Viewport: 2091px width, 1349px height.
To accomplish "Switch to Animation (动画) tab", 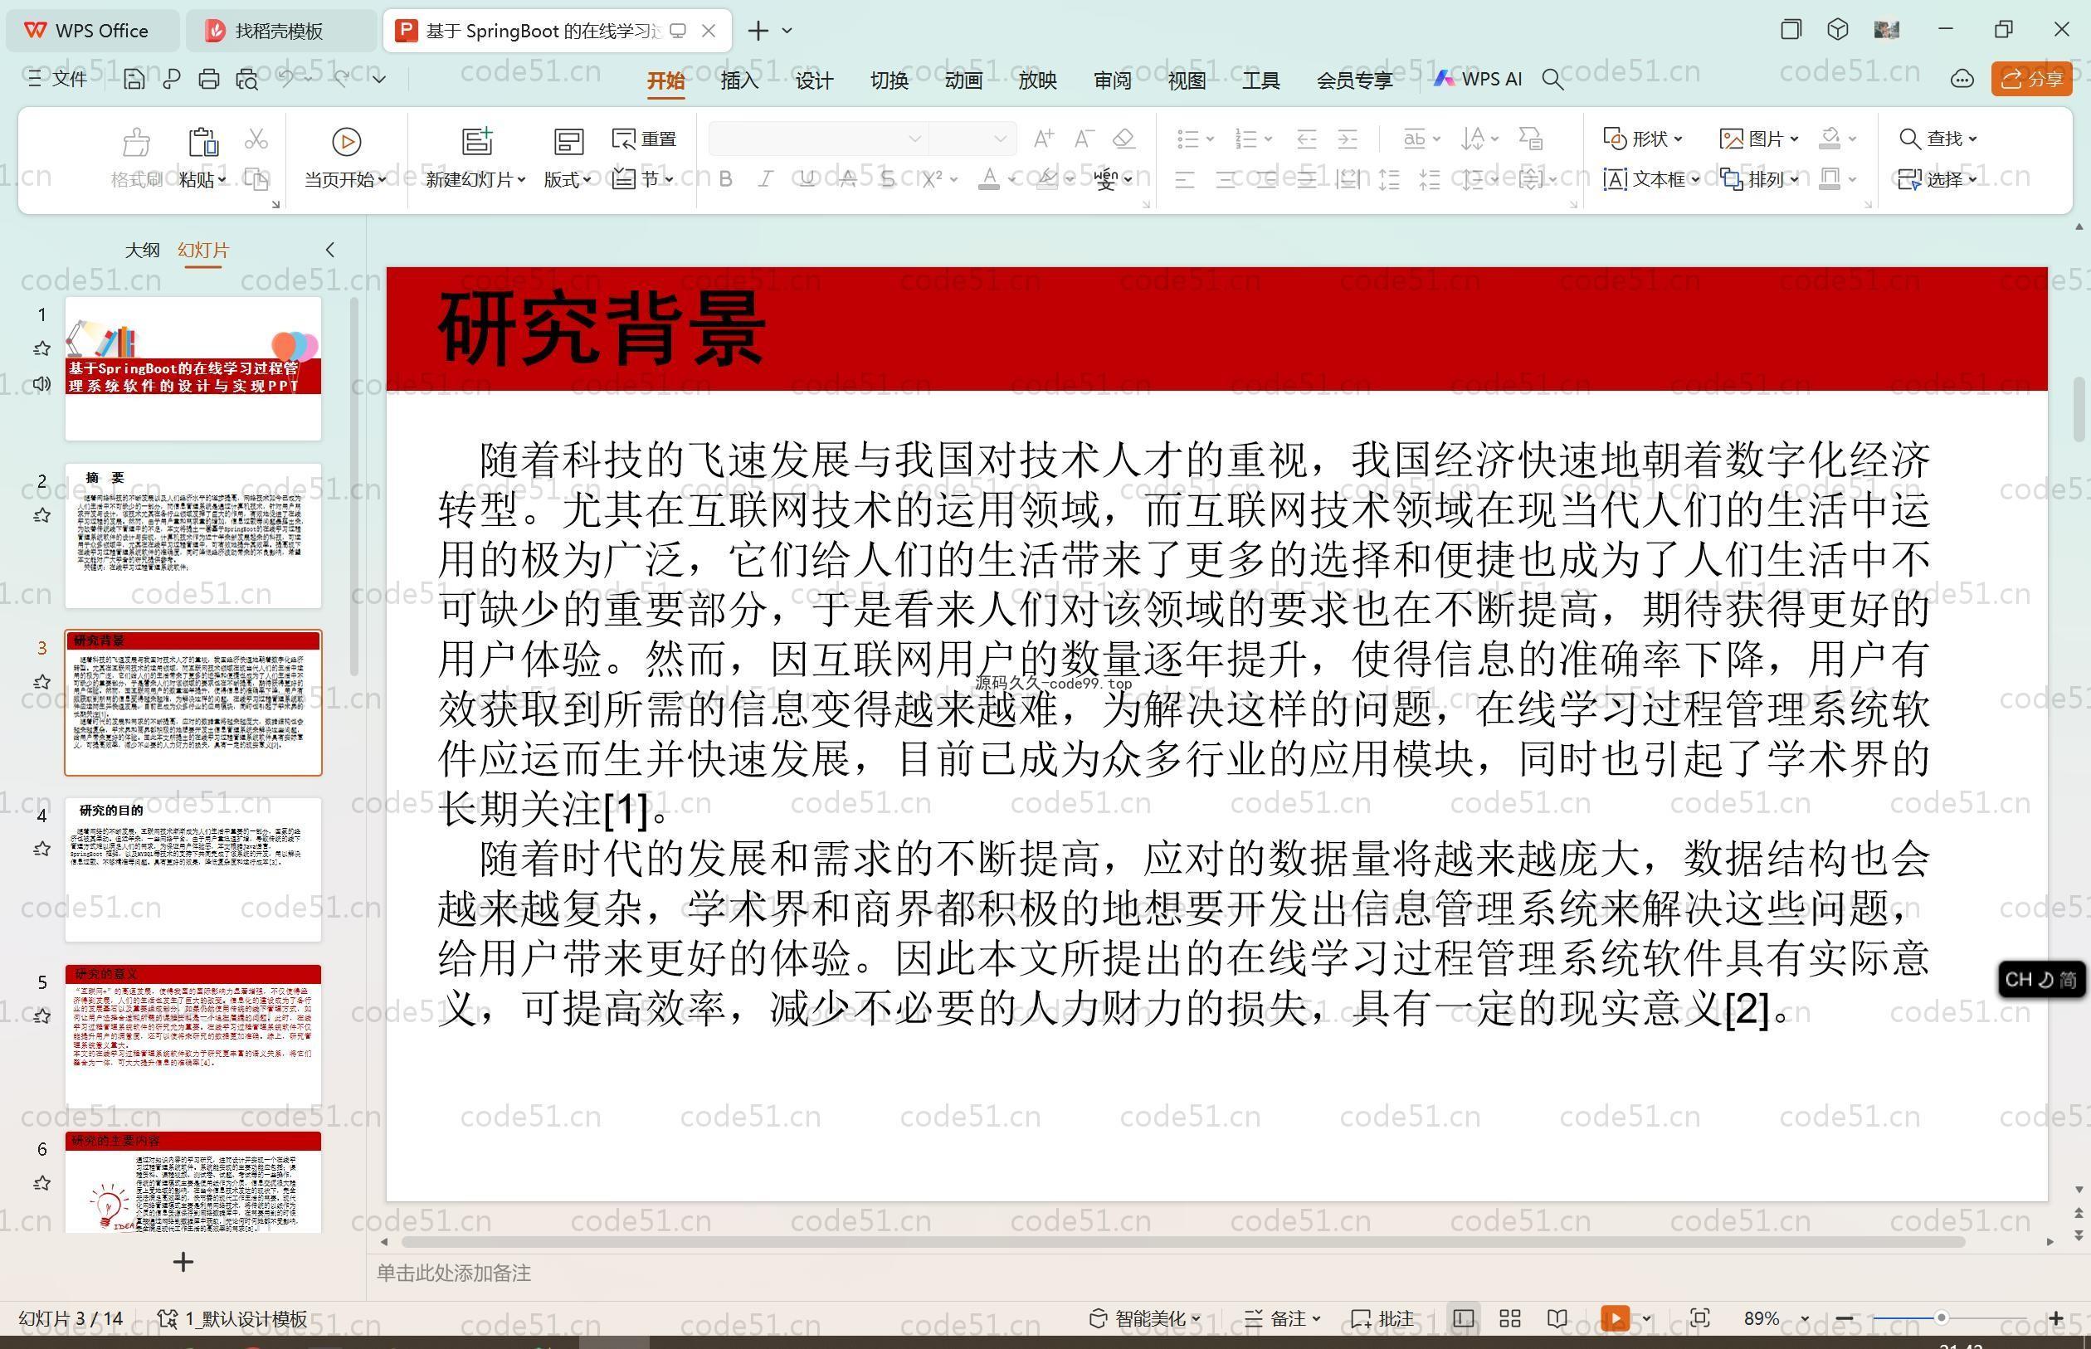I will coord(963,80).
